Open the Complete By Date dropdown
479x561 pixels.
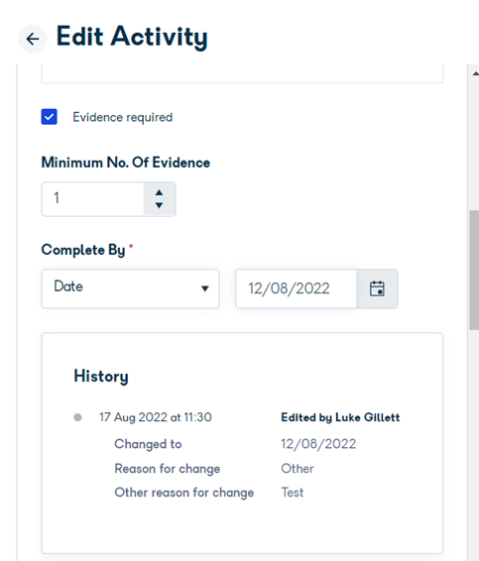(x=130, y=288)
